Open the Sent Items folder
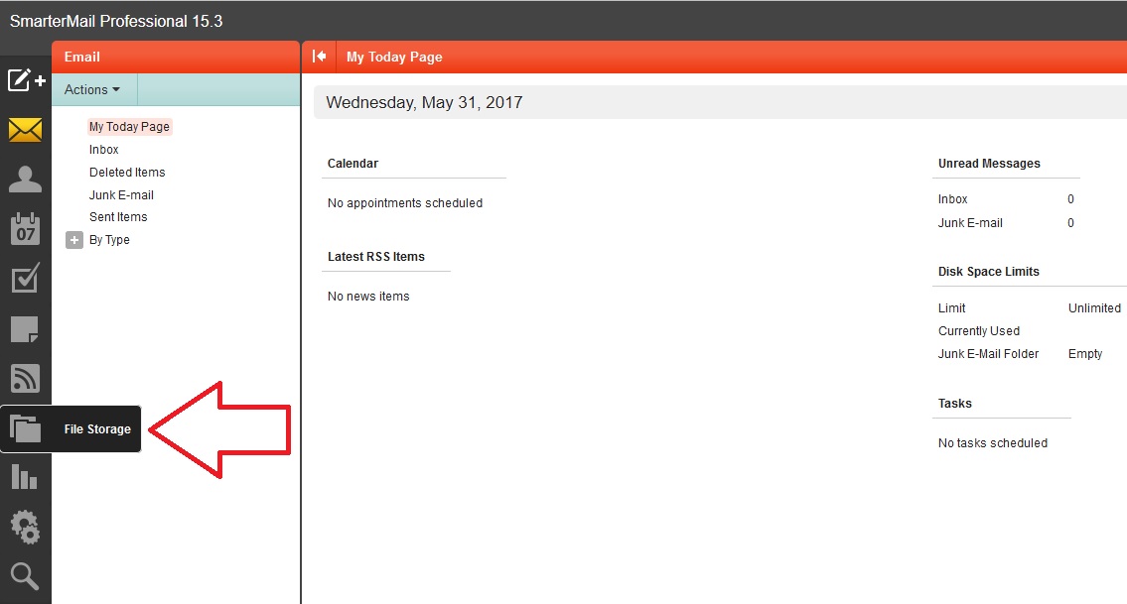Image resolution: width=1127 pixels, height=604 pixels. pyautogui.click(x=118, y=217)
